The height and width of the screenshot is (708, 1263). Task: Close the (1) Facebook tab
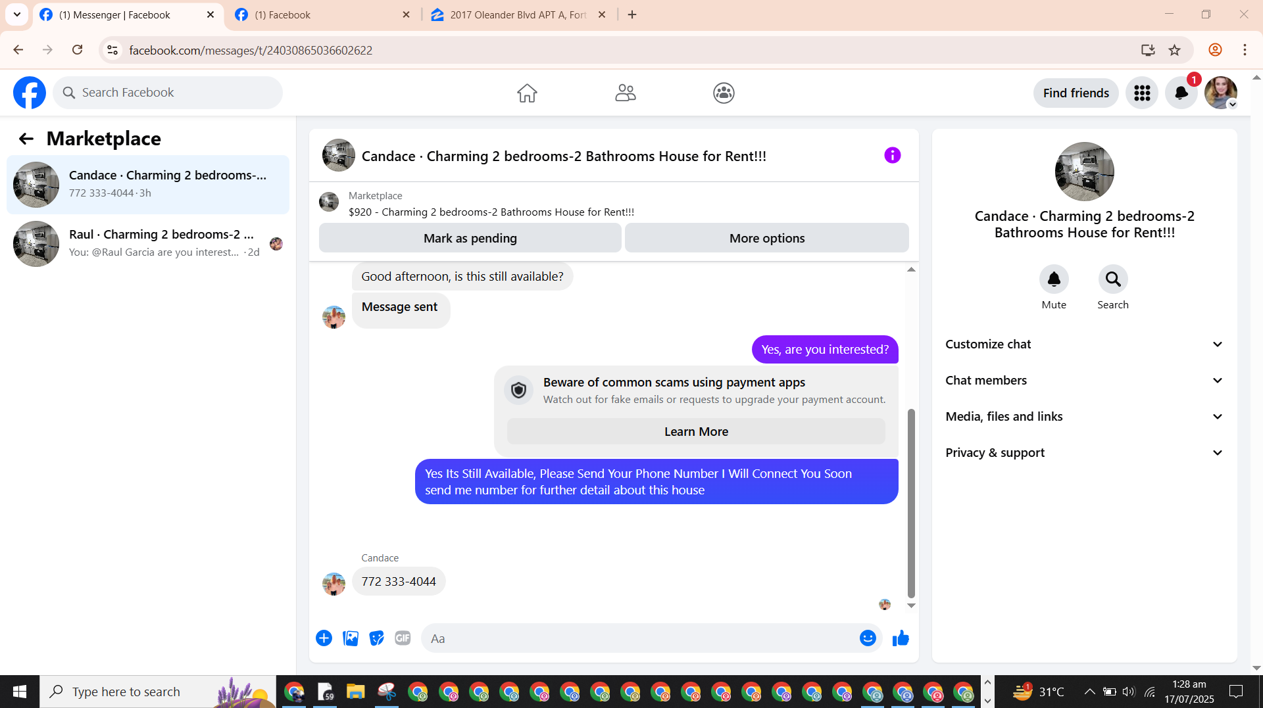[406, 14]
